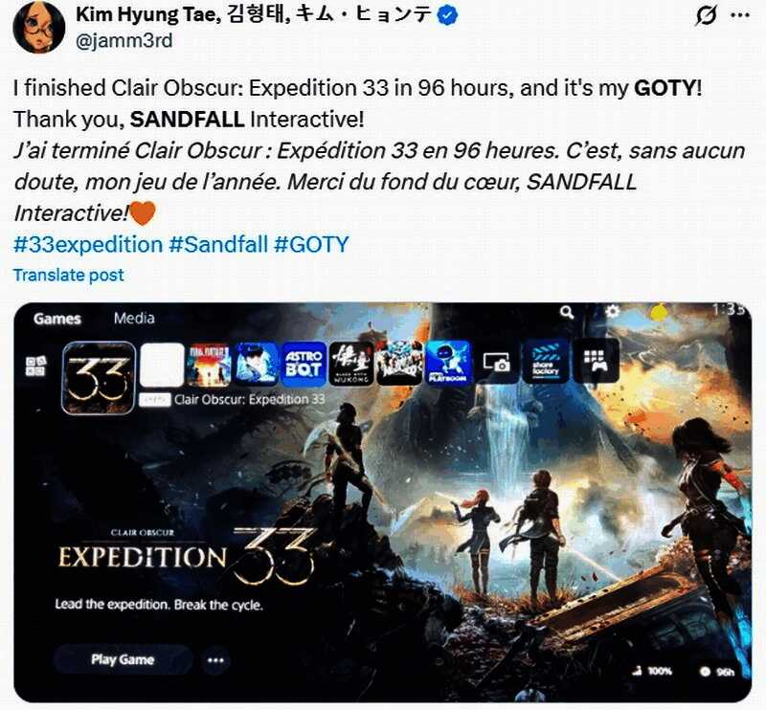766x710 pixels.
Task: Click the Translate post link
Action: (x=68, y=275)
